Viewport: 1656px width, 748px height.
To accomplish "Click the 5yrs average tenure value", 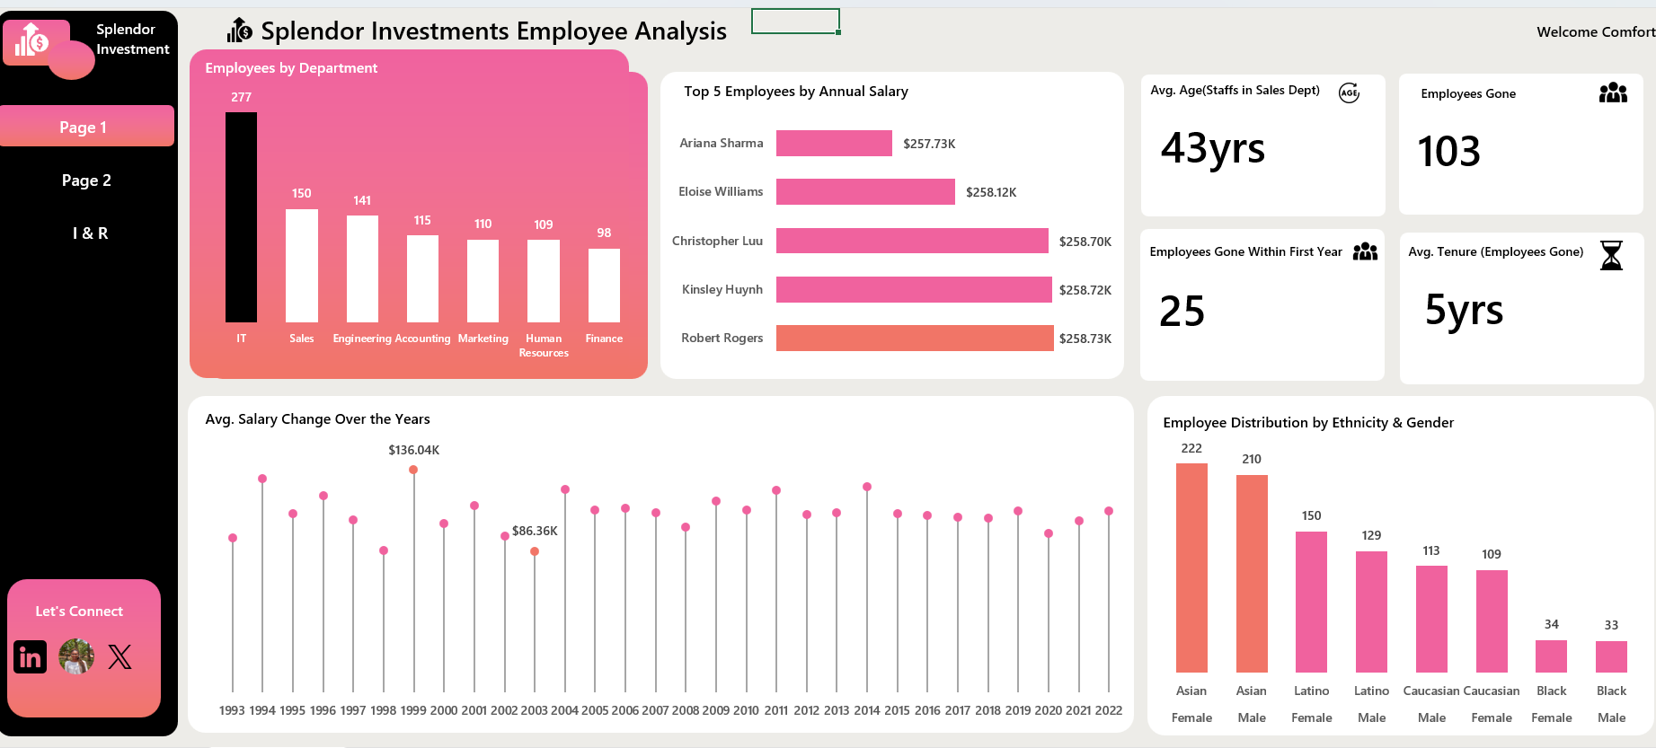I will [x=1464, y=311].
